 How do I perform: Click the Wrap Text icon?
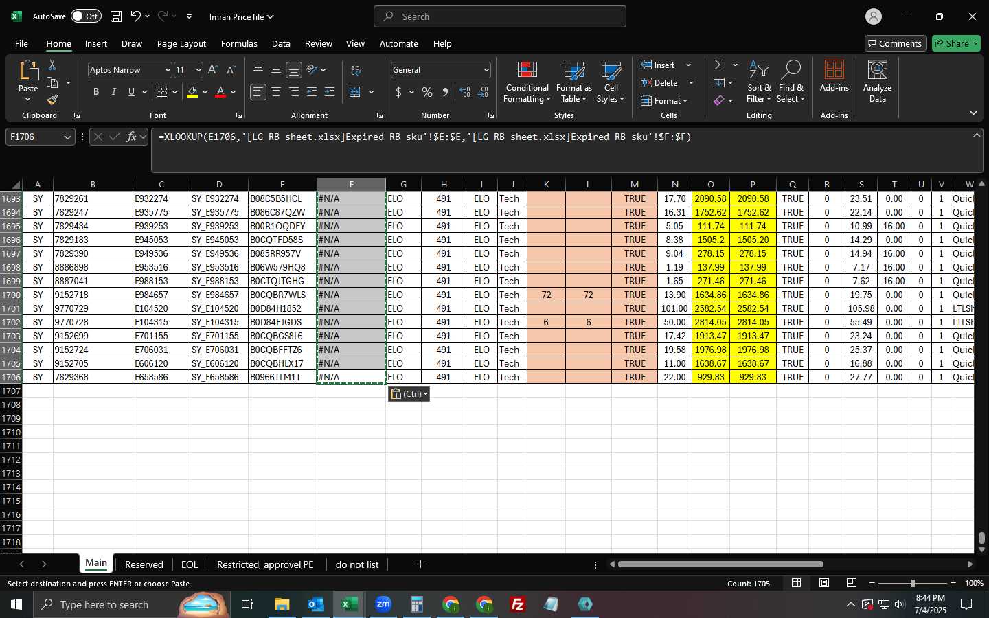pos(356,70)
